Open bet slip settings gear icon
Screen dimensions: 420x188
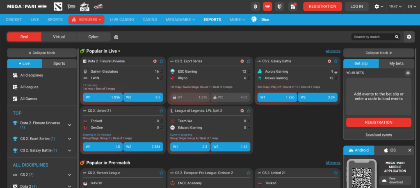408,73
